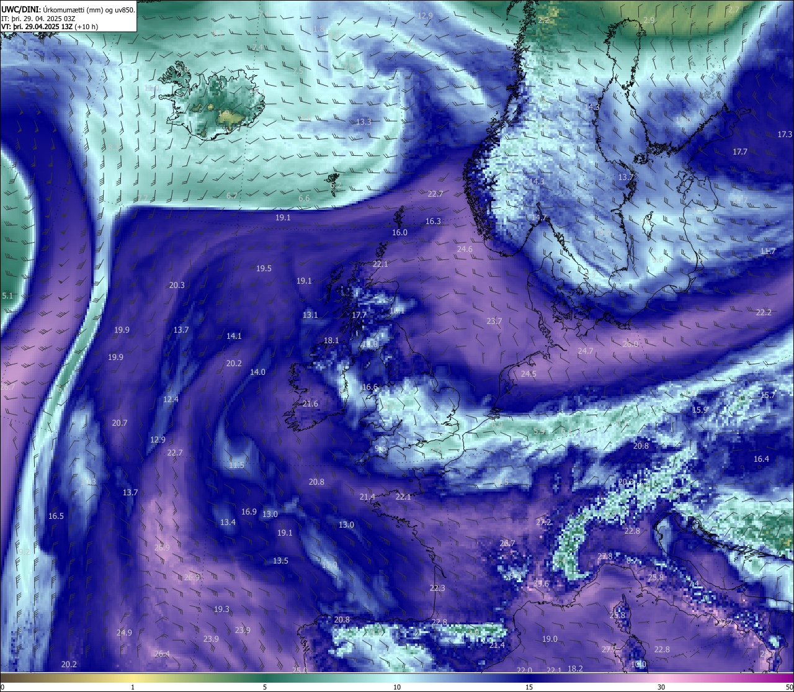794x692 pixels.
Task: Click the 16.3 value west of Norway
Action: [433, 222]
